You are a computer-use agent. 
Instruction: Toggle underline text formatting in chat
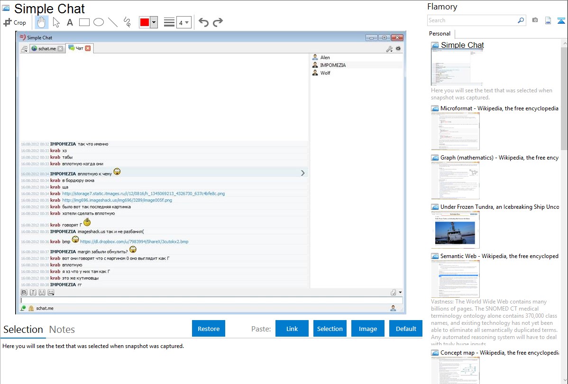point(42,293)
